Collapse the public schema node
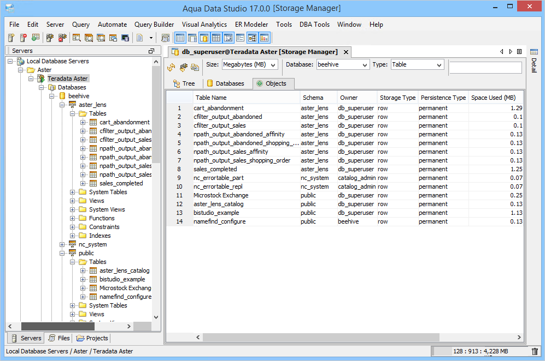545x361 pixels. tap(62, 253)
